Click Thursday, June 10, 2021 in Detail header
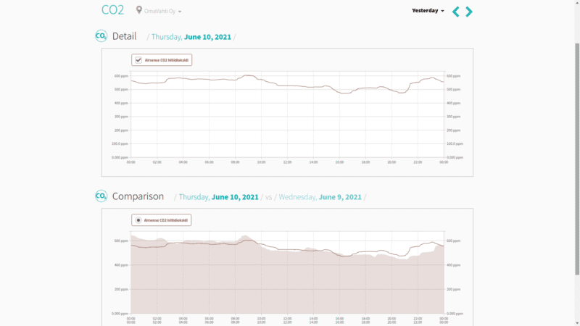 point(192,37)
